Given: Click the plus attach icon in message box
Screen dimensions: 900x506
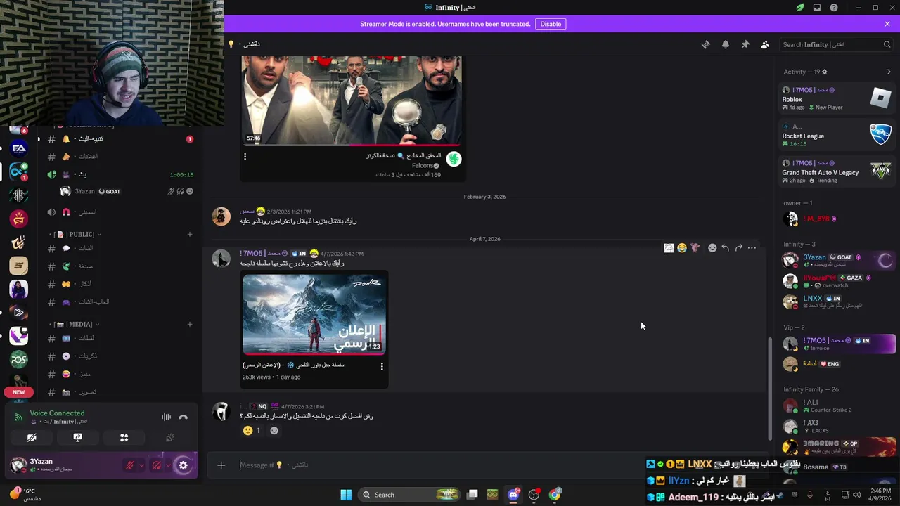Looking at the screenshot, I should pyautogui.click(x=221, y=465).
